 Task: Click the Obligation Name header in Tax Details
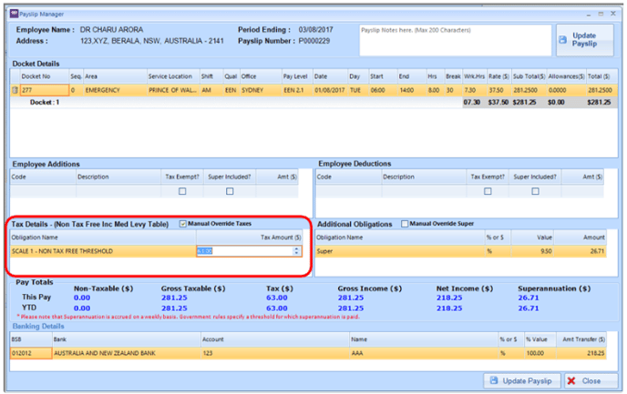[x=103, y=237]
